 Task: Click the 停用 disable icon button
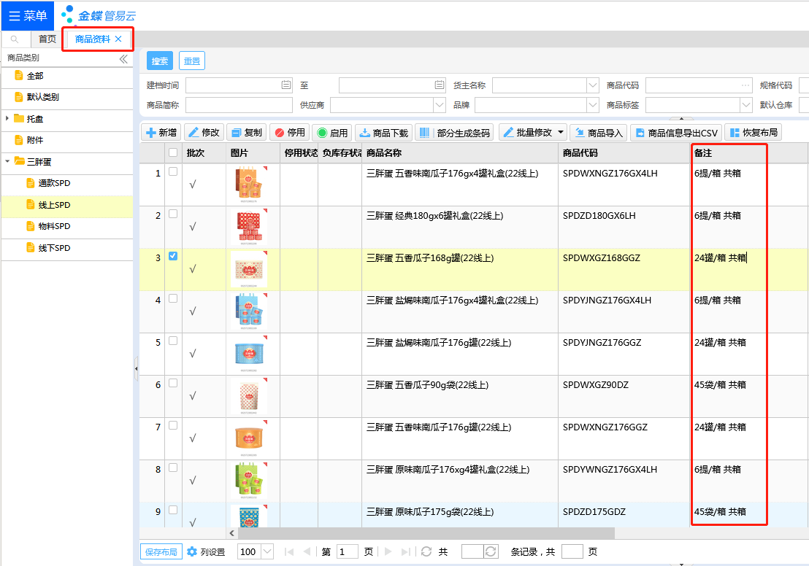(279, 133)
